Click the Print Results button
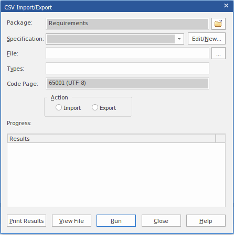This screenshot has width=234, height=235. tap(26, 221)
